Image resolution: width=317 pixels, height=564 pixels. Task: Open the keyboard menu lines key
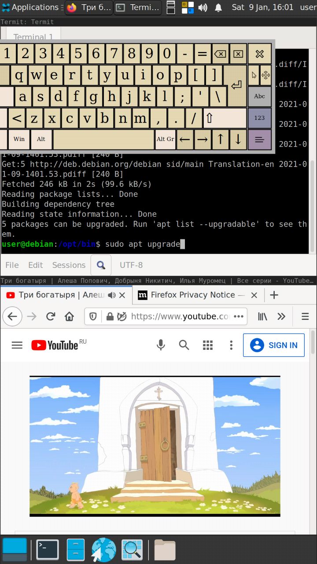[260, 140]
